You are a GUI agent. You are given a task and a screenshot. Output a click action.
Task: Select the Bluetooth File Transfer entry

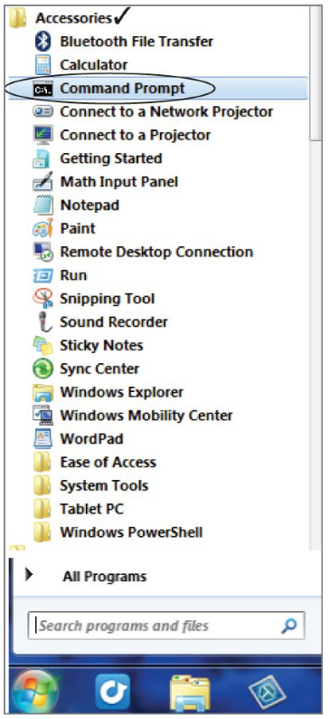[137, 42]
